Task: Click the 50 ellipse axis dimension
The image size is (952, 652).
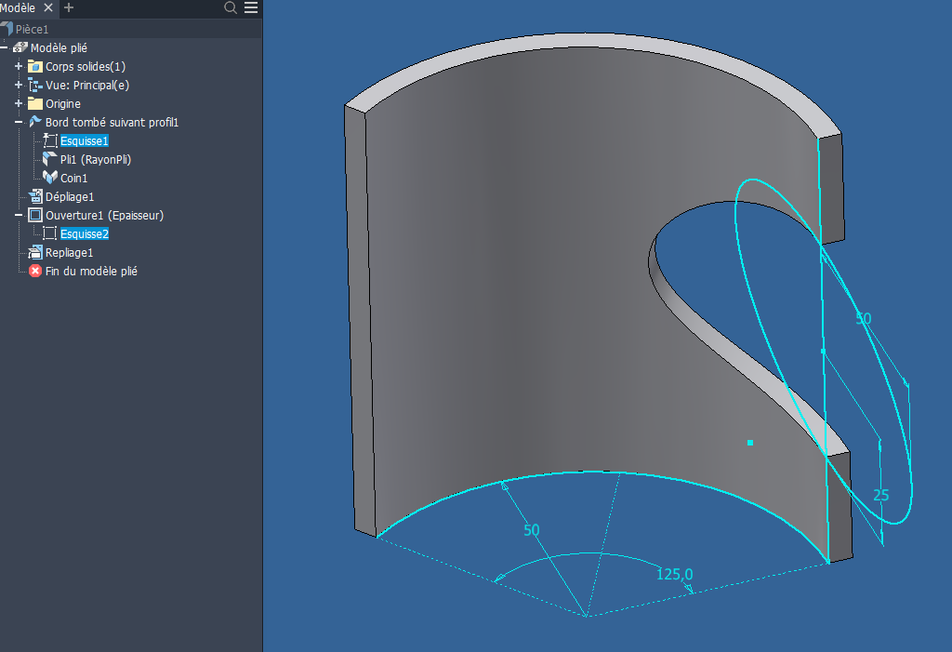Action: 864,318
